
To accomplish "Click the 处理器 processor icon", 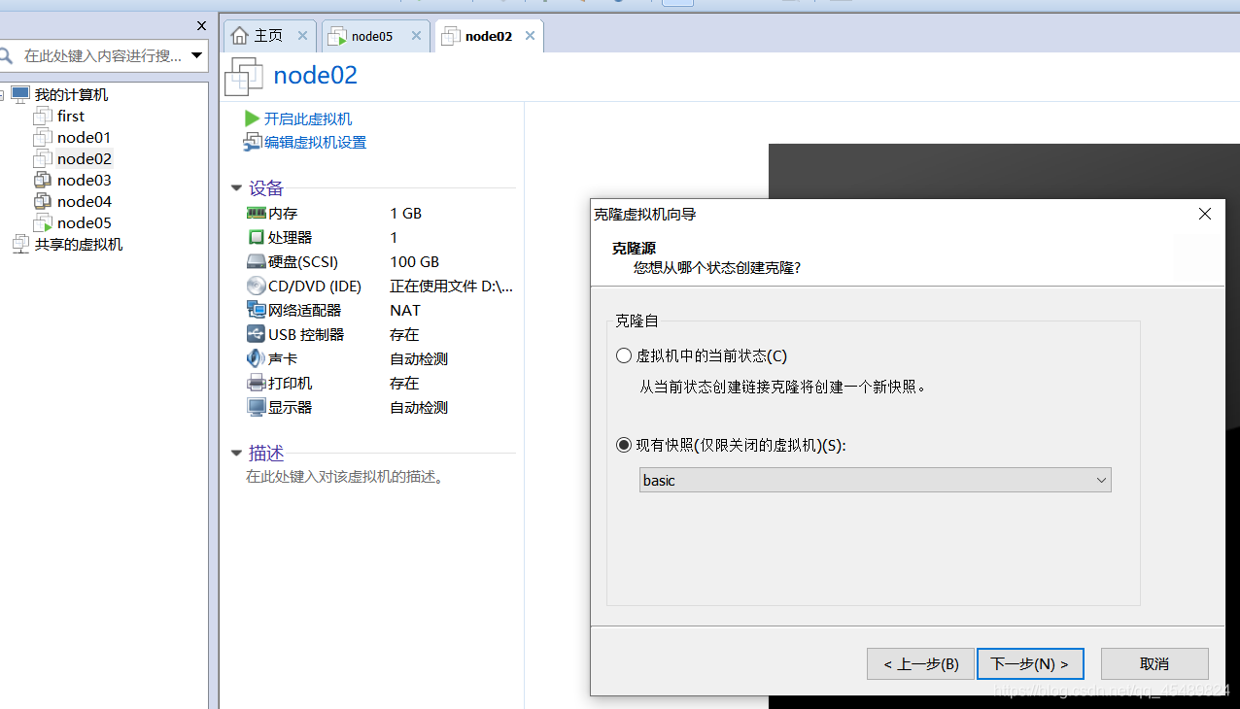I will (x=257, y=237).
